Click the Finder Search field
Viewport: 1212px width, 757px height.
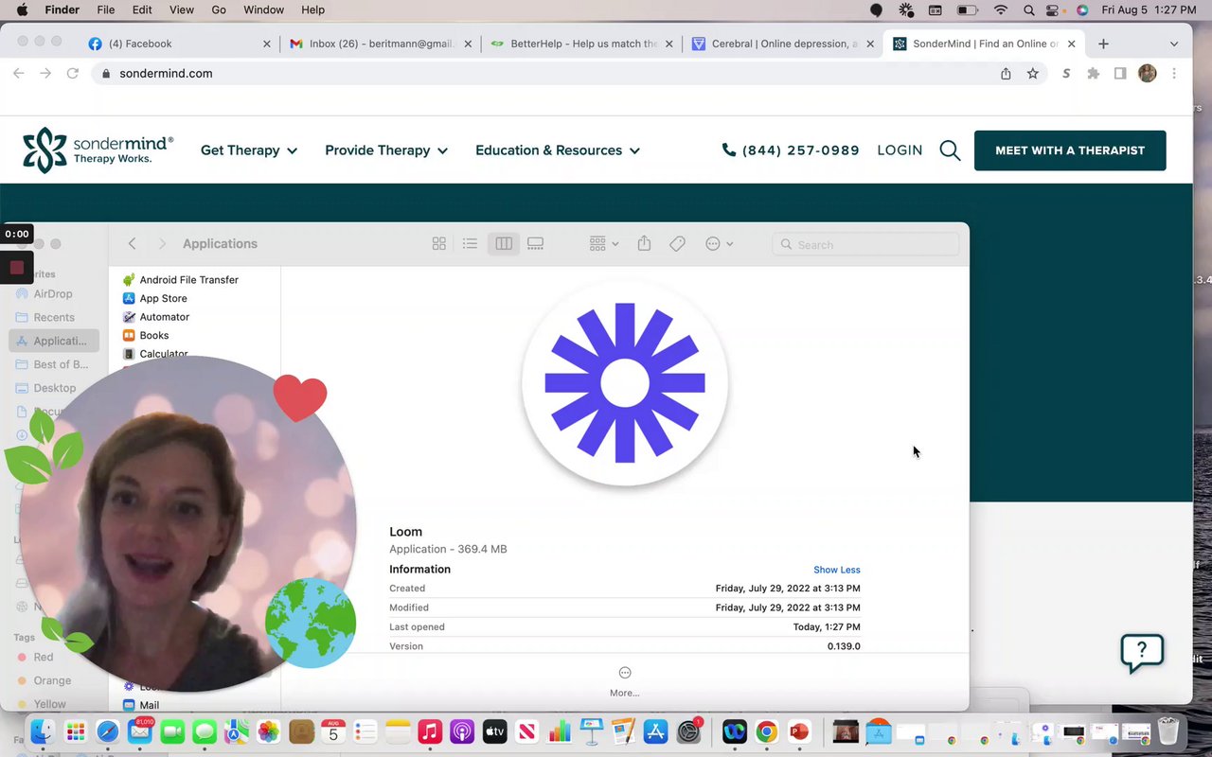pyautogui.click(x=865, y=244)
